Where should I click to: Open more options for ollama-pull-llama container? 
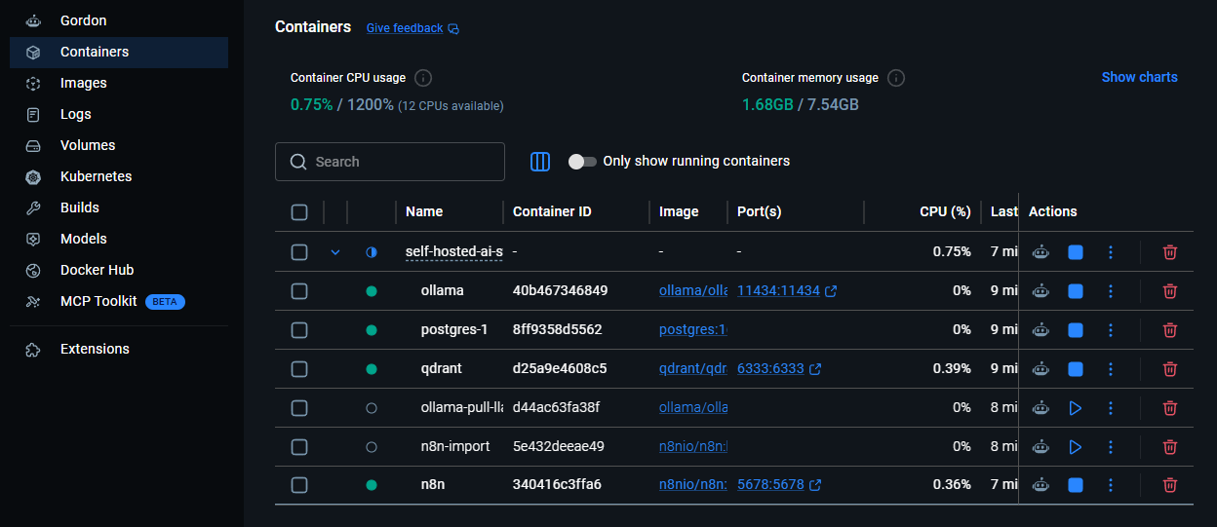tap(1110, 407)
